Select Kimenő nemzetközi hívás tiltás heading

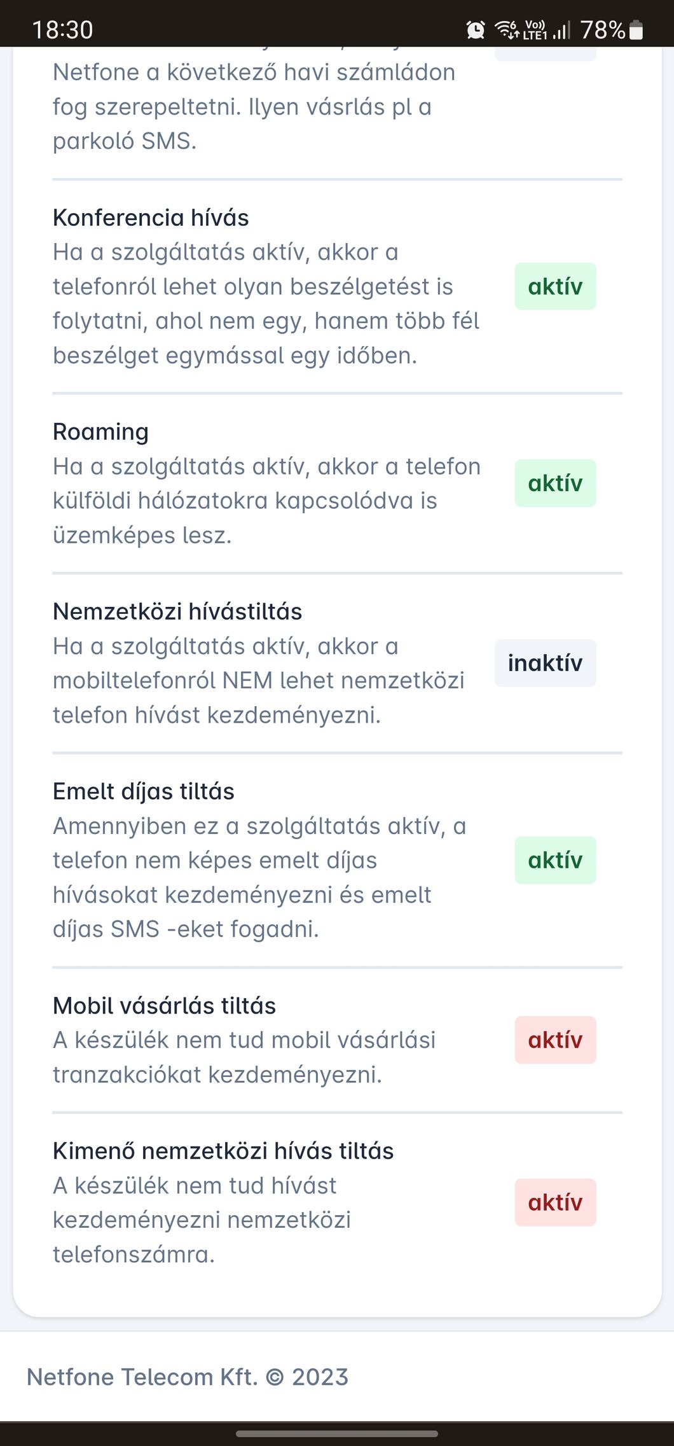pyautogui.click(x=223, y=1151)
